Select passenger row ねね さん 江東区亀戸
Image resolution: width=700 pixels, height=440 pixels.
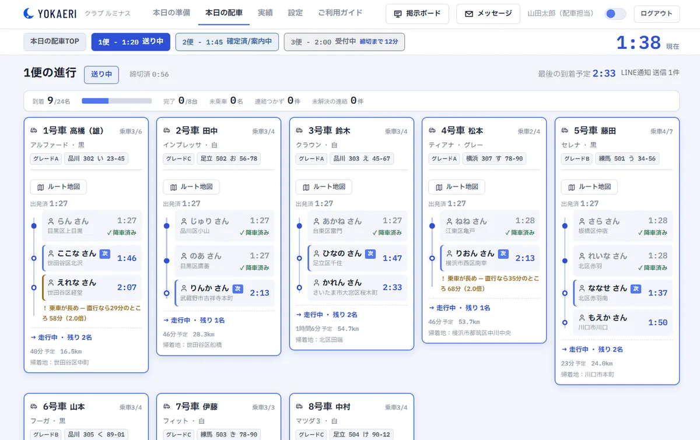(490, 226)
